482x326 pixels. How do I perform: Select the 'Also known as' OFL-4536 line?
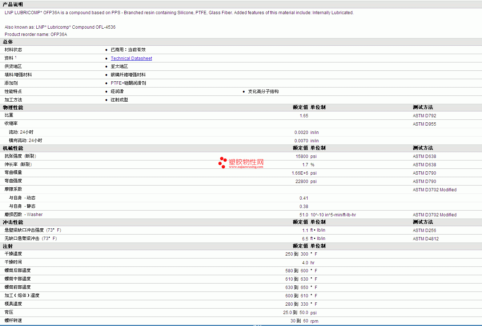(60, 27)
